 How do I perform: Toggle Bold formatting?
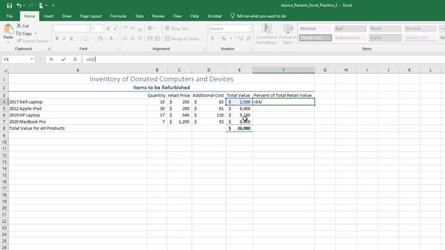point(57,39)
